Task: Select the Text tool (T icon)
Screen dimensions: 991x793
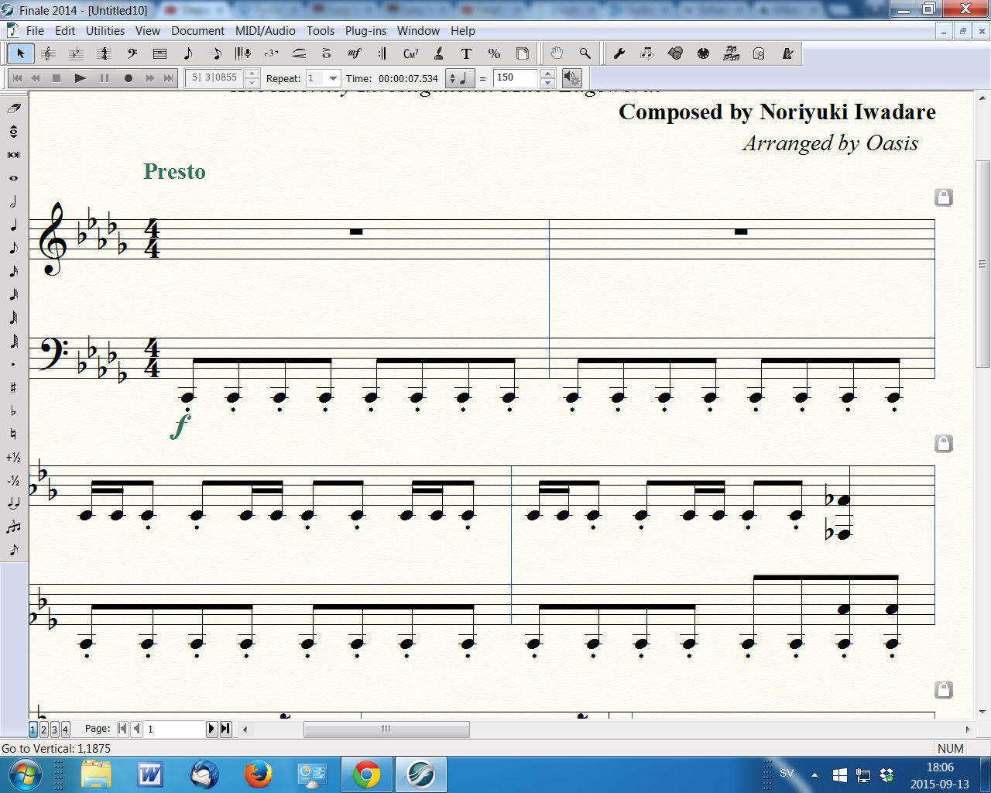Action: [466, 53]
